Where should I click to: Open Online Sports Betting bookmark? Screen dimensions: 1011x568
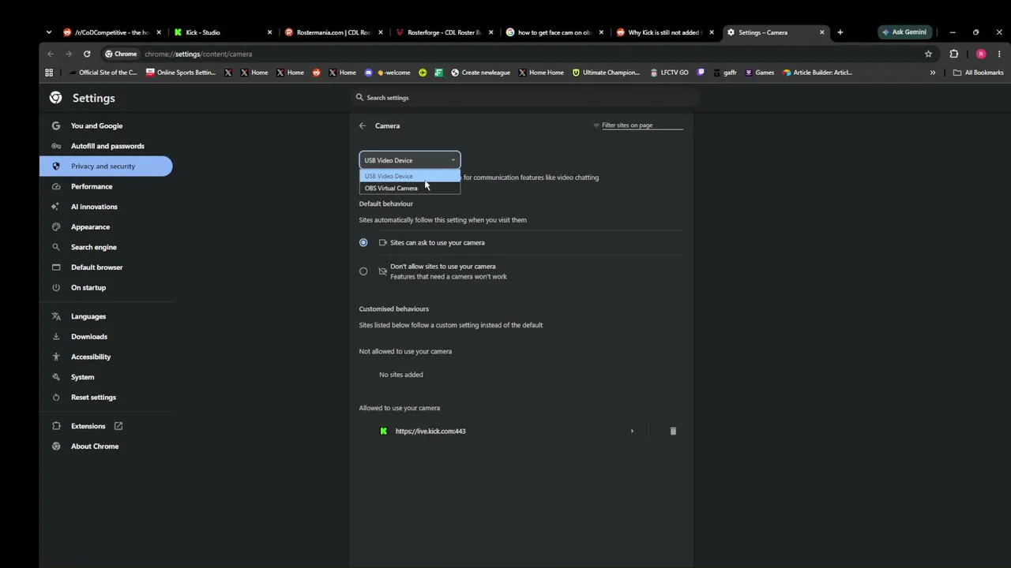click(x=181, y=73)
